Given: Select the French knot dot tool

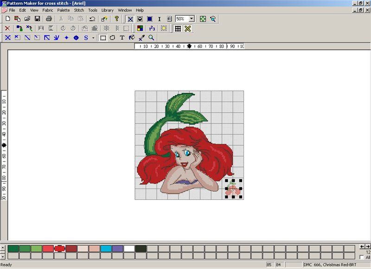Looking at the screenshot, I should (x=66, y=38).
